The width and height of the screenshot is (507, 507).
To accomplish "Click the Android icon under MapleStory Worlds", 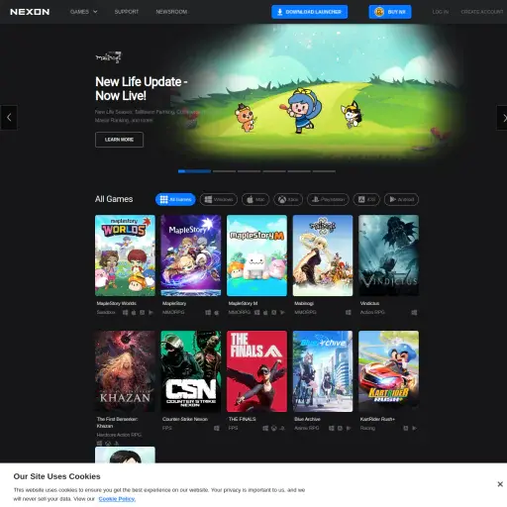I will pyautogui.click(x=151, y=312).
